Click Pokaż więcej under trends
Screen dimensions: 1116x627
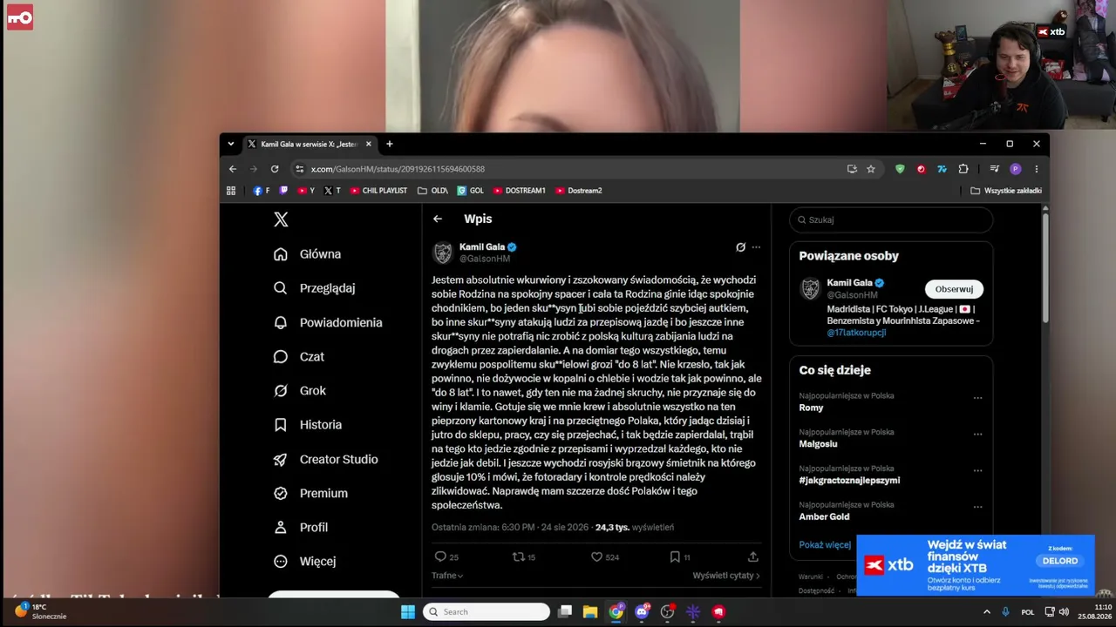click(825, 545)
